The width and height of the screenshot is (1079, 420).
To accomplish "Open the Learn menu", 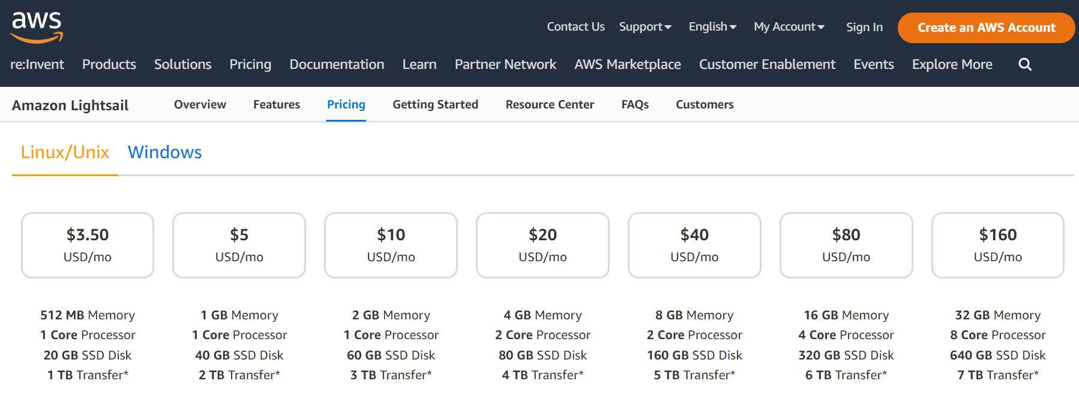I will pyautogui.click(x=419, y=64).
